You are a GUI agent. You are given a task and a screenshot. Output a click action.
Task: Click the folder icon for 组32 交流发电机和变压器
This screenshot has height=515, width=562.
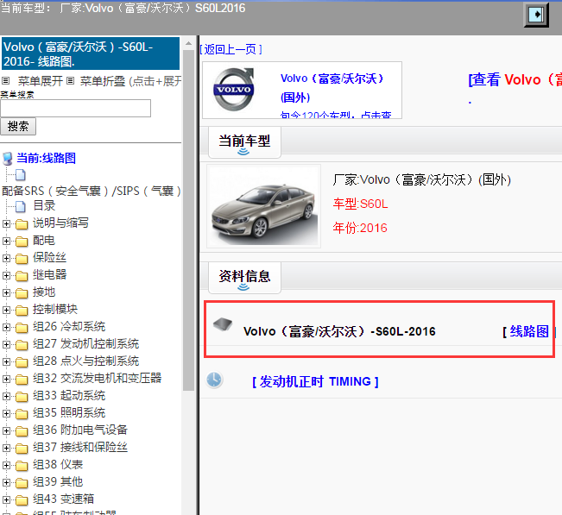[x=22, y=380]
